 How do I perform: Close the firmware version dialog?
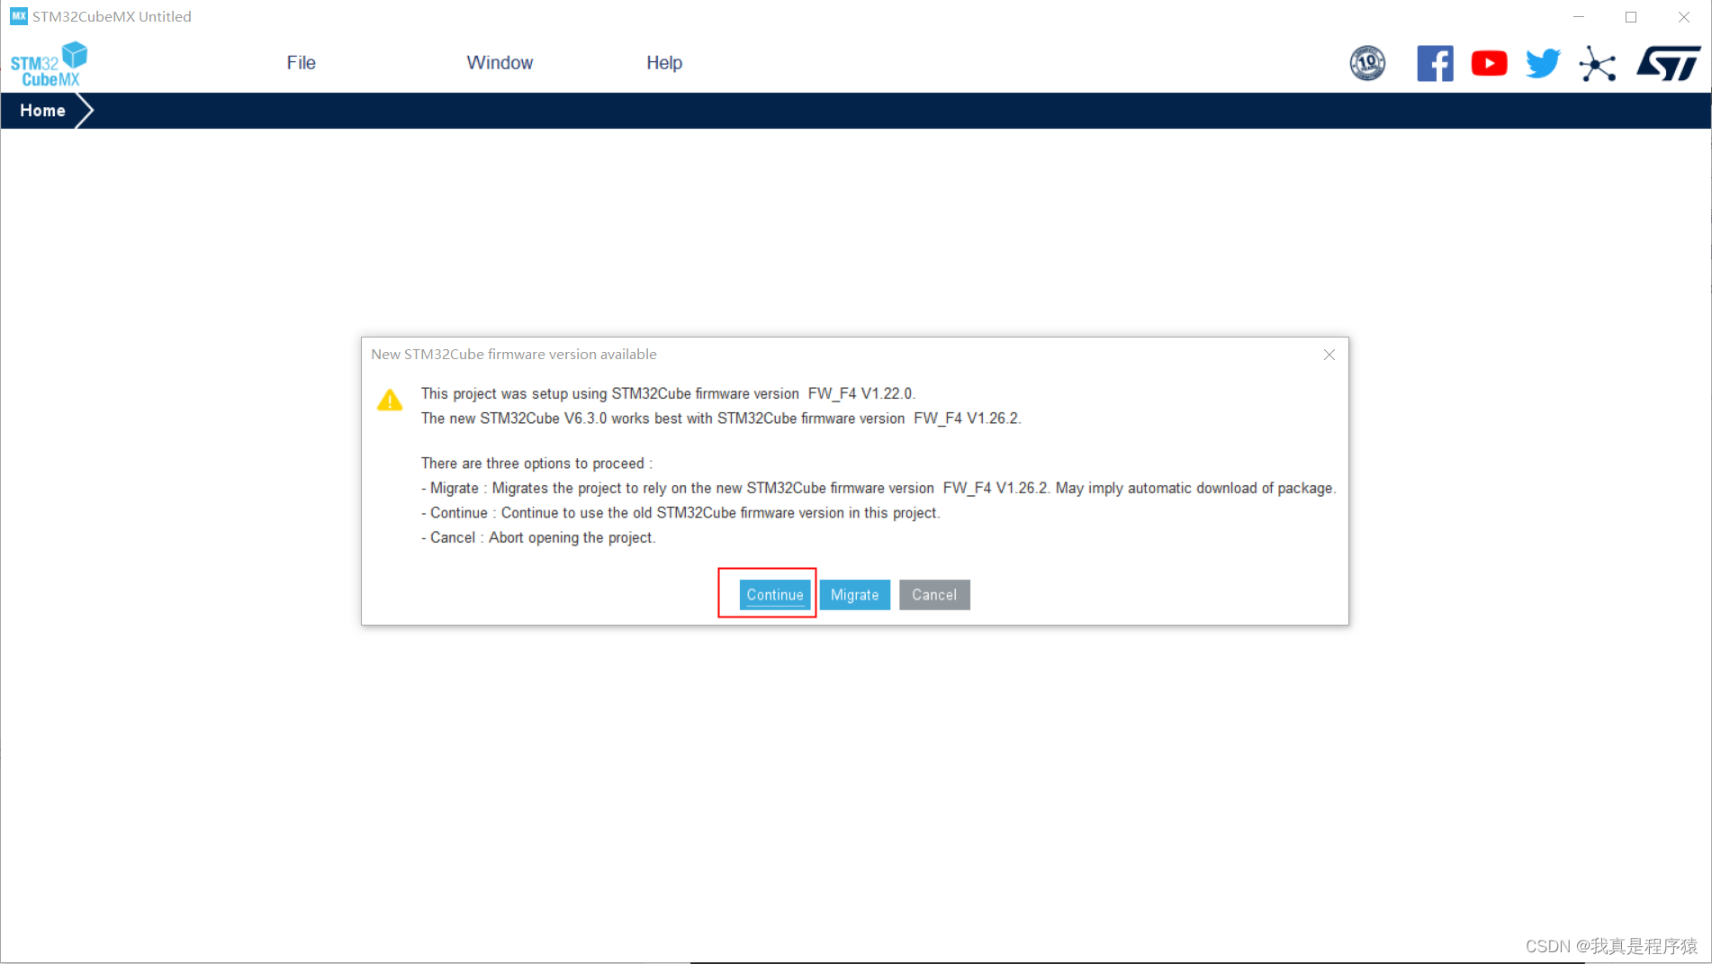[x=1329, y=355]
